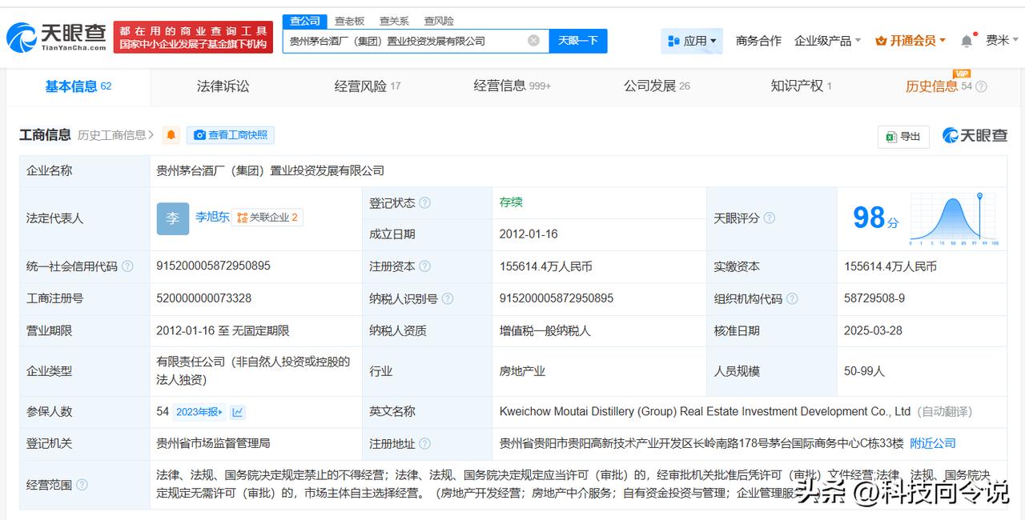Click the score distribution chart thumbnail

pyautogui.click(x=953, y=218)
